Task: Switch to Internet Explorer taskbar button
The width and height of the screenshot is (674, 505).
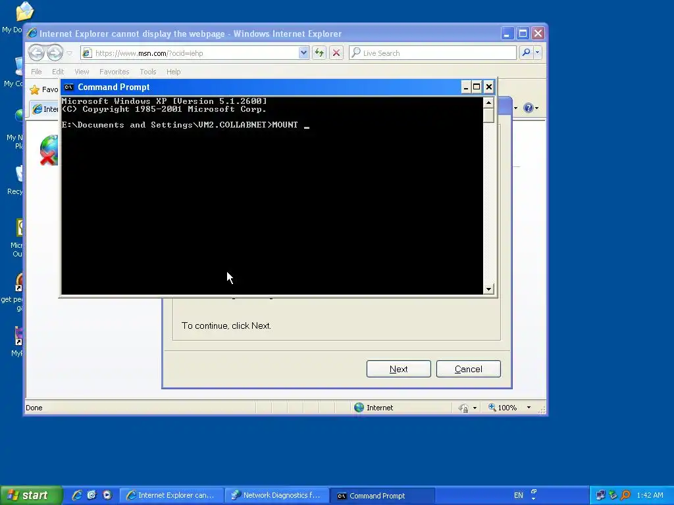Action: (171, 496)
